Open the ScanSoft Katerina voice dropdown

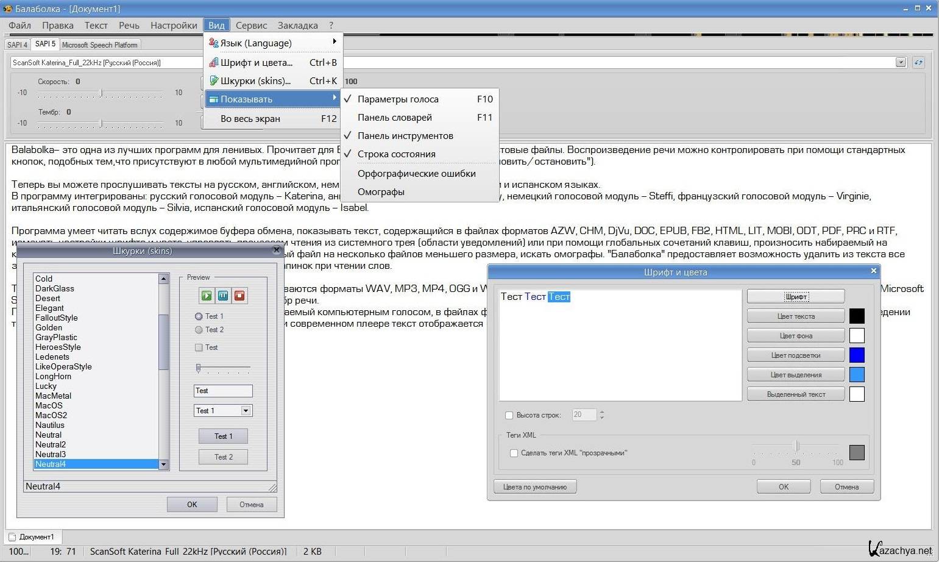point(901,62)
